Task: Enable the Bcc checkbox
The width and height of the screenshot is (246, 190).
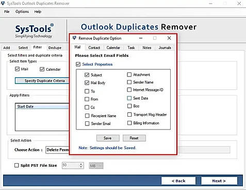Action: click(129, 106)
